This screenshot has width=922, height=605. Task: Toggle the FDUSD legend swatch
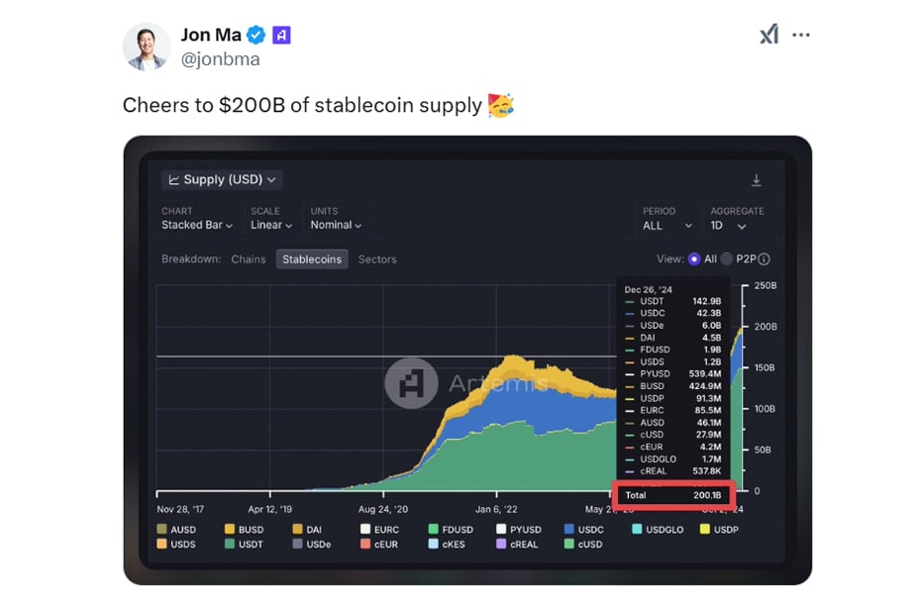[434, 529]
